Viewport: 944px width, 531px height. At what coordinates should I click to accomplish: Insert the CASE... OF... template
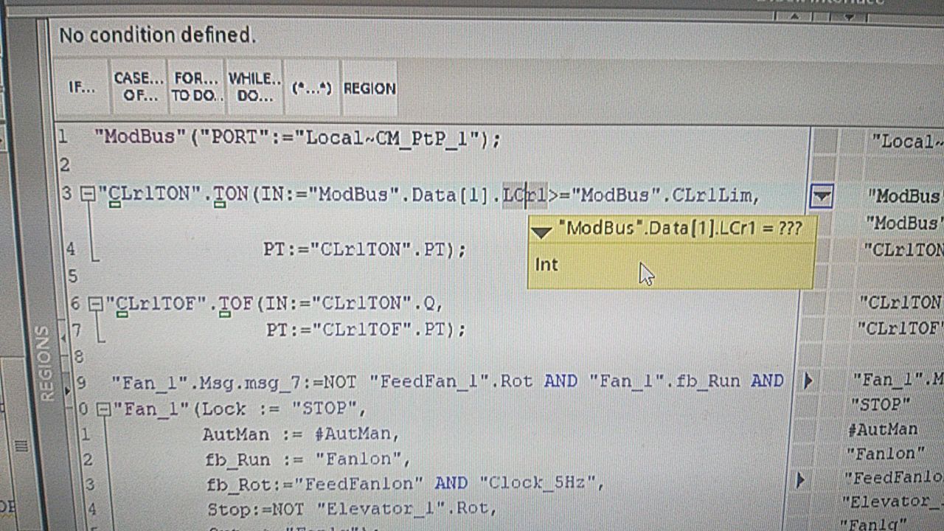[138, 87]
